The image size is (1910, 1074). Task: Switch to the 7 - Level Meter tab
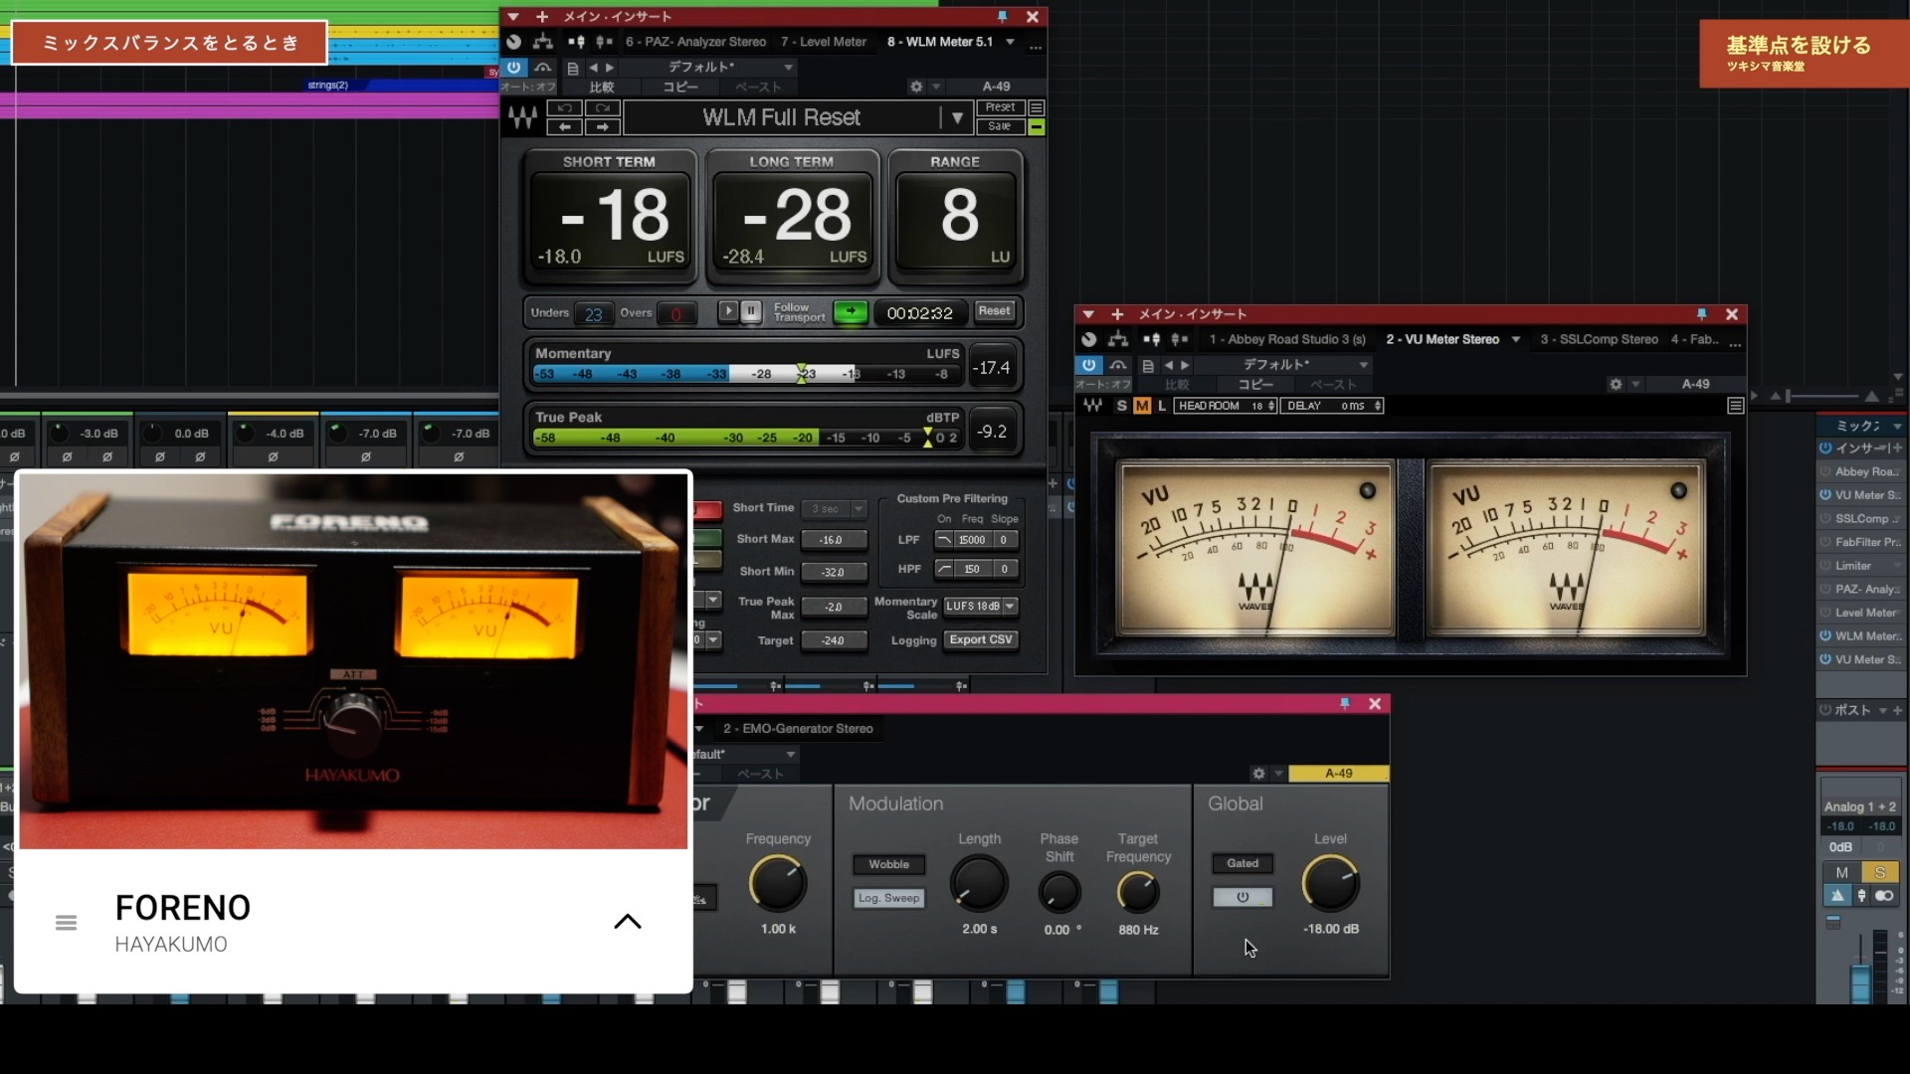click(824, 42)
